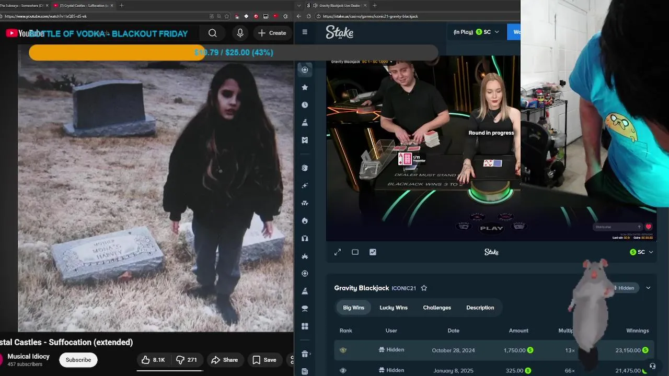Open Recent clock icon in Stake sidebar
This screenshot has height=376, width=669.
click(305, 105)
